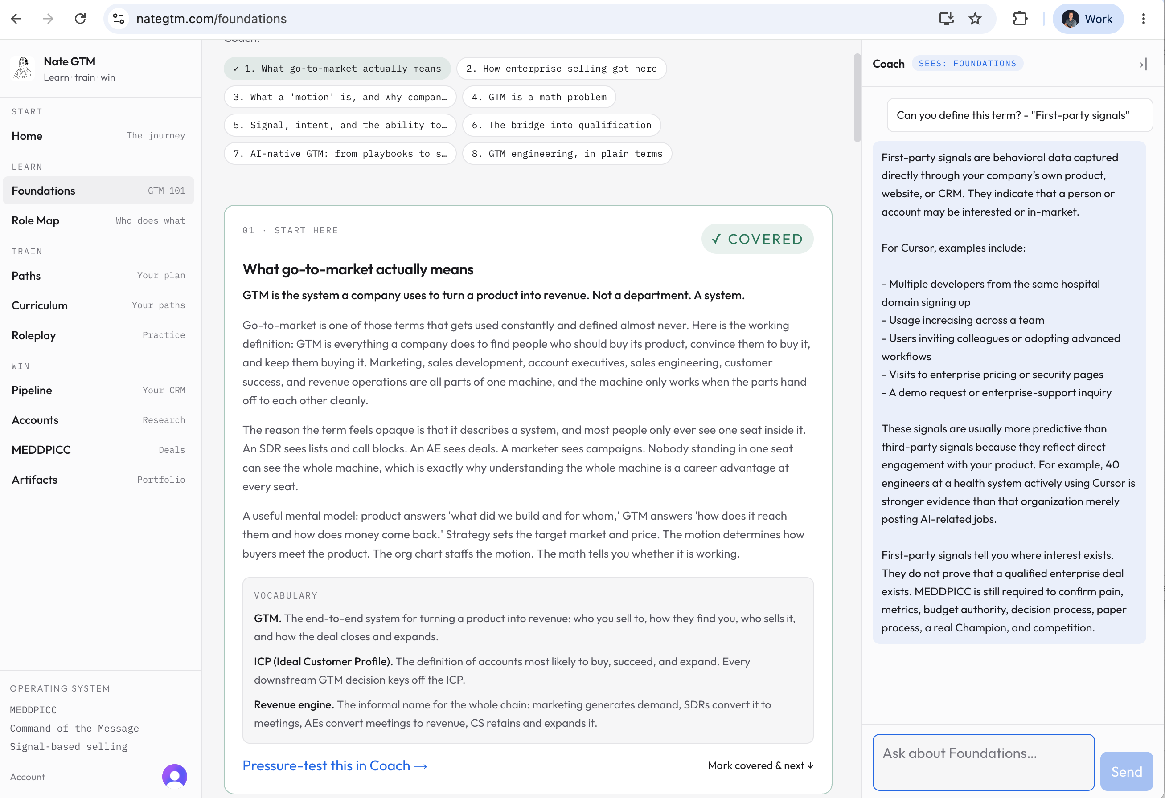Screen dimensions: 1165x798
Task: Click the install app icon in address bar
Action: 946,19
